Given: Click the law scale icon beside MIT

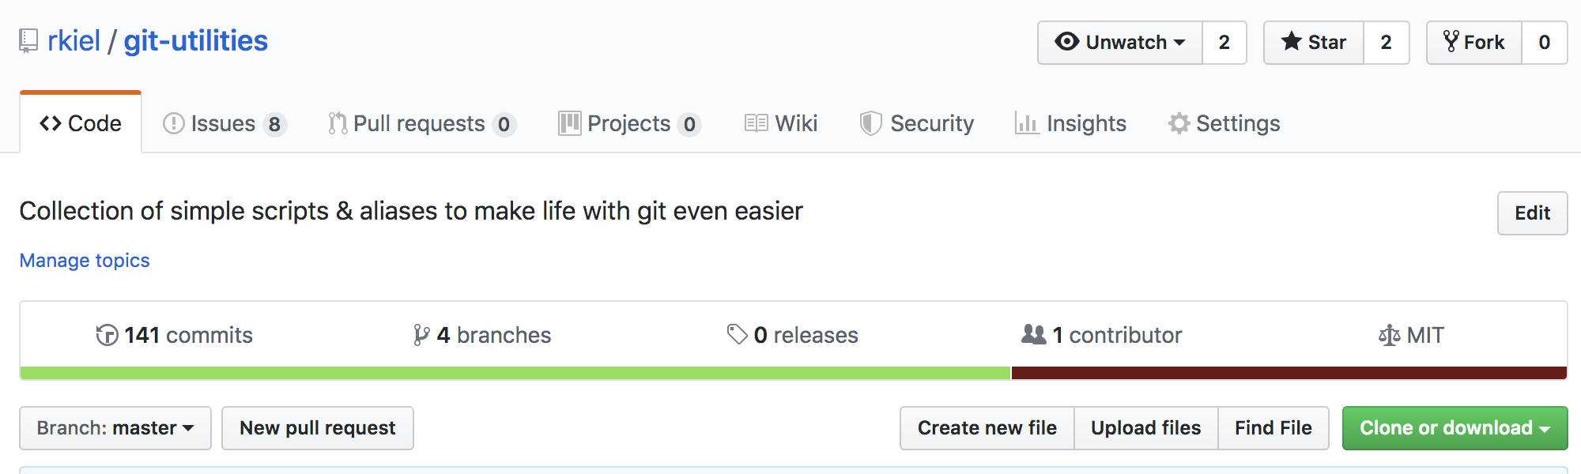Looking at the screenshot, I should pyautogui.click(x=1390, y=336).
